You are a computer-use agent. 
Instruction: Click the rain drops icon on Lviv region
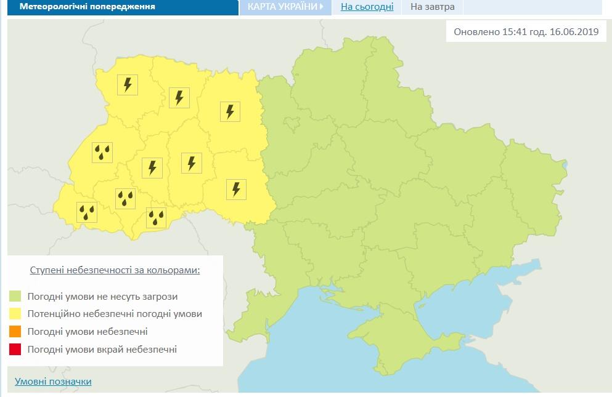click(x=102, y=152)
